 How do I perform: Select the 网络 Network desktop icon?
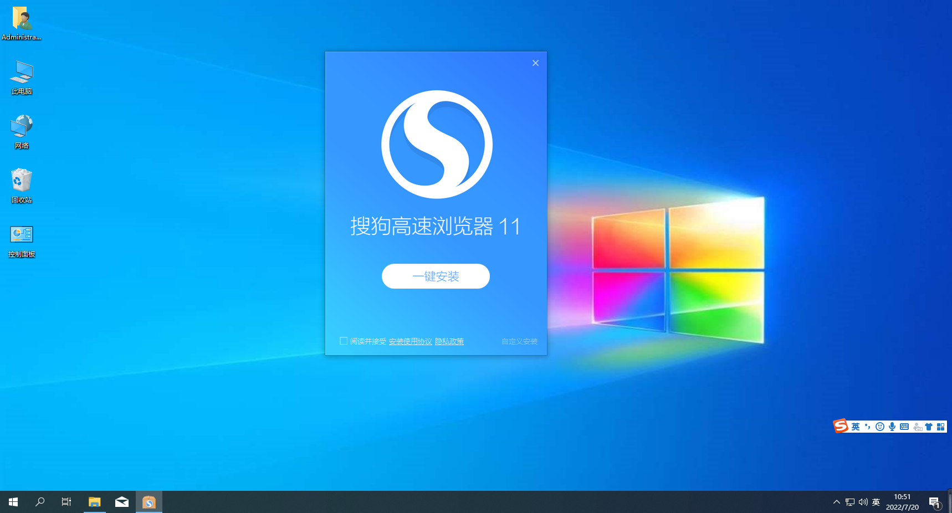(22, 132)
